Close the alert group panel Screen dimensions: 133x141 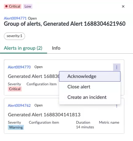tap(123, 6)
